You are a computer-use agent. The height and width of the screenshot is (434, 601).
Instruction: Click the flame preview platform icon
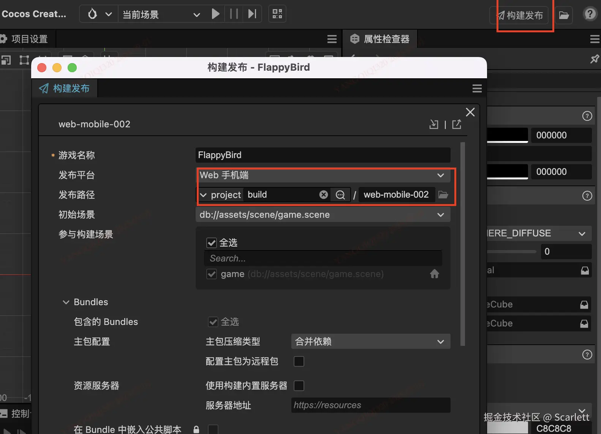click(x=92, y=14)
